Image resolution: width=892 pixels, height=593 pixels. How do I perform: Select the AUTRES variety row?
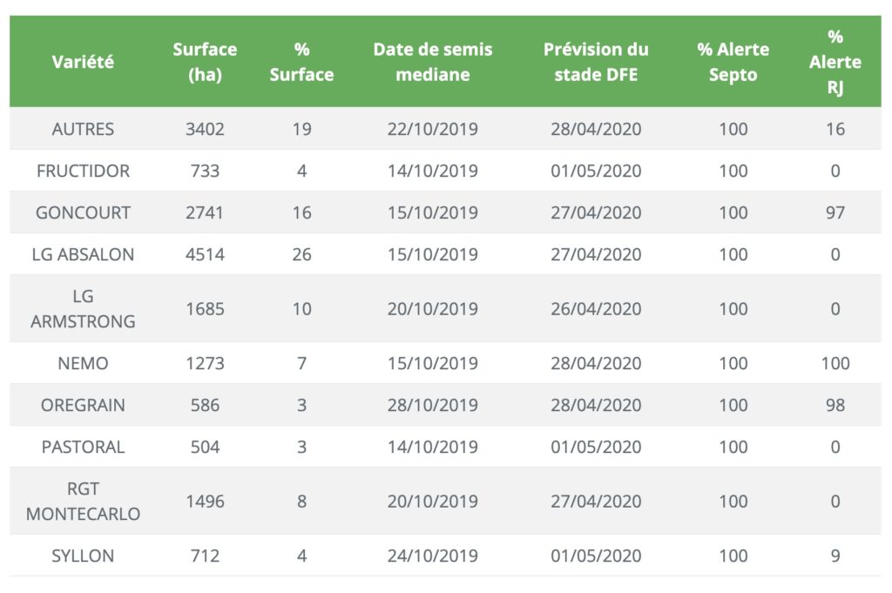coord(445,129)
